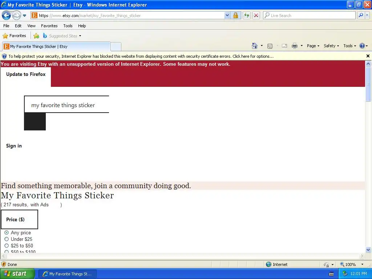Image resolution: width=372 pixels, height=279 pixels.
Task: Open the Page command menu
Action: 313,46
